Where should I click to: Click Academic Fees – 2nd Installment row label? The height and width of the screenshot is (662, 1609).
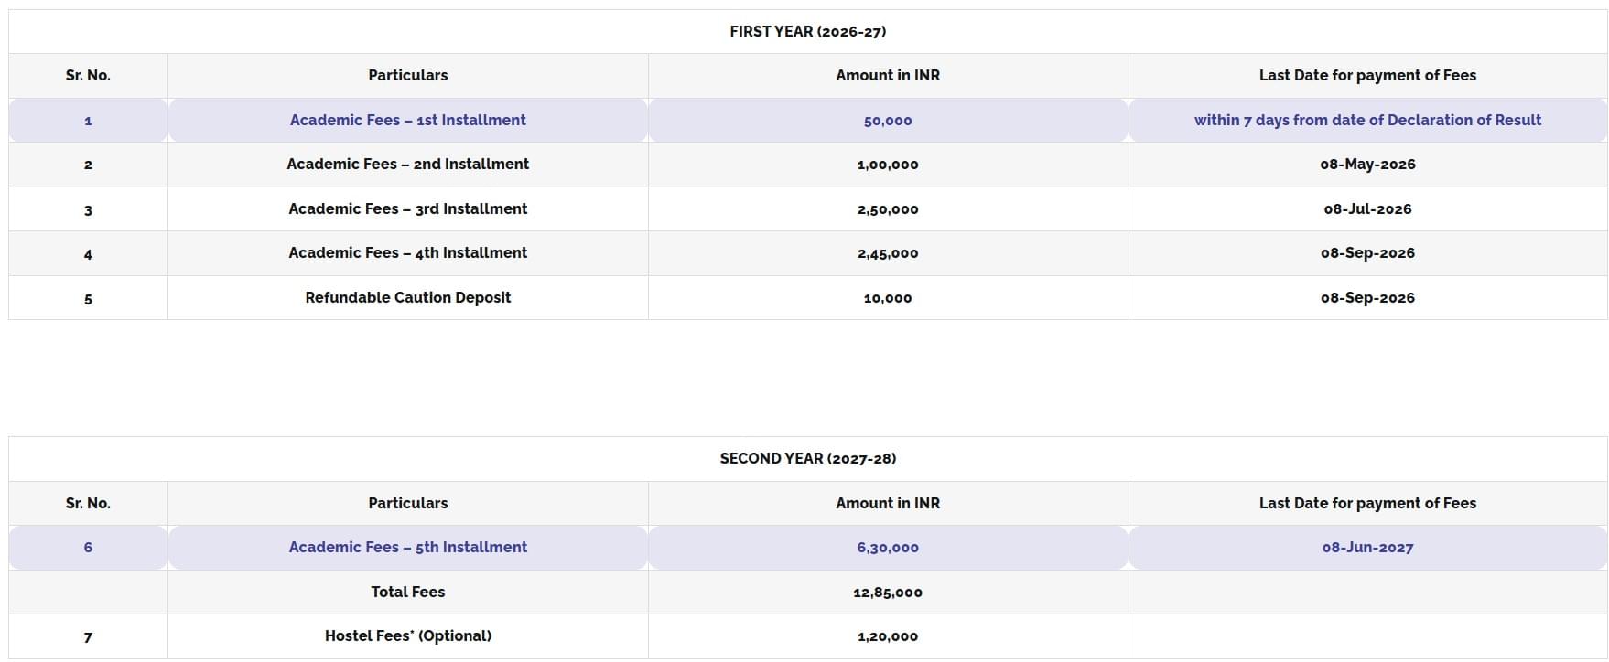[407, 165]
